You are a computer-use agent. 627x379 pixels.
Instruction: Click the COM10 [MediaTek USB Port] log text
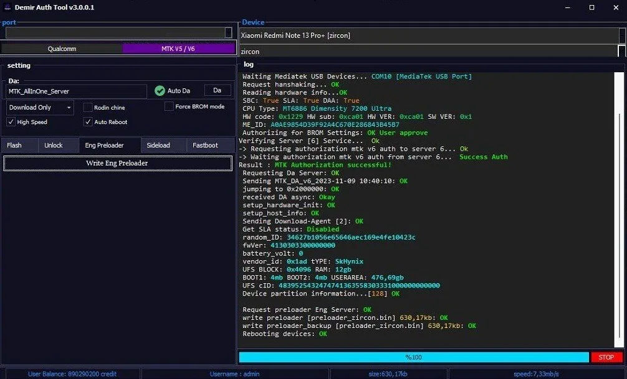[421, 77]
